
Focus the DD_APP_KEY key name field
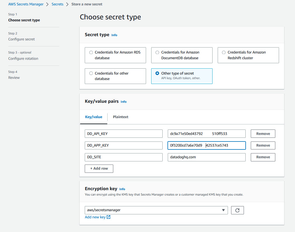(124, 145)
